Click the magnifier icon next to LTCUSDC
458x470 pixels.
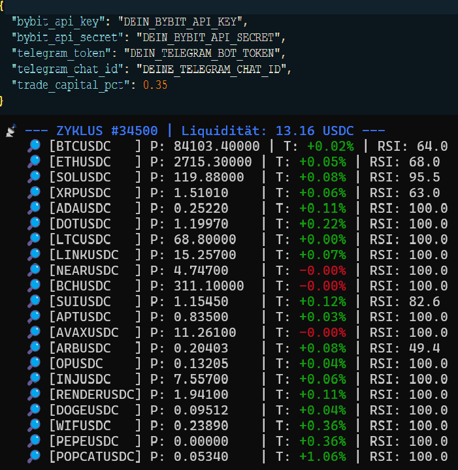pos(34,240)
